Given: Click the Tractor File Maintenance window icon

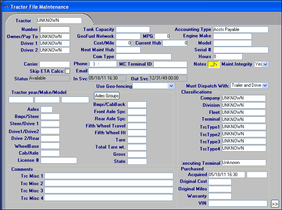Looking at the screenshot, I should click(5, 7).
